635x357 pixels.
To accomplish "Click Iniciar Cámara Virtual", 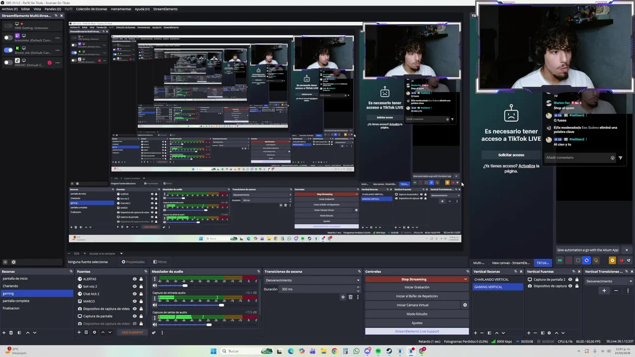I will (413, 305).
